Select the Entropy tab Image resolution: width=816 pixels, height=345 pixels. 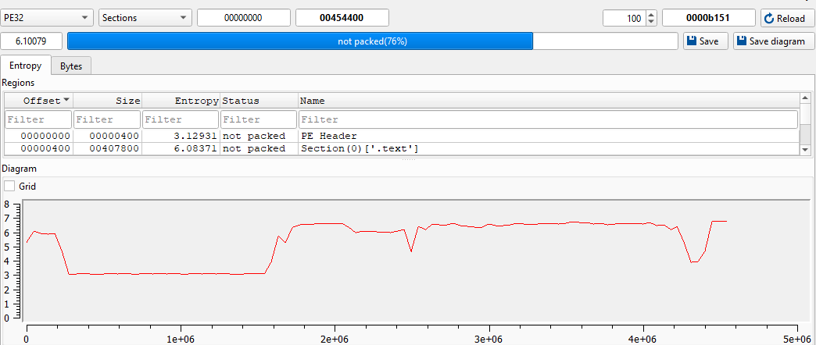(26, 66)
